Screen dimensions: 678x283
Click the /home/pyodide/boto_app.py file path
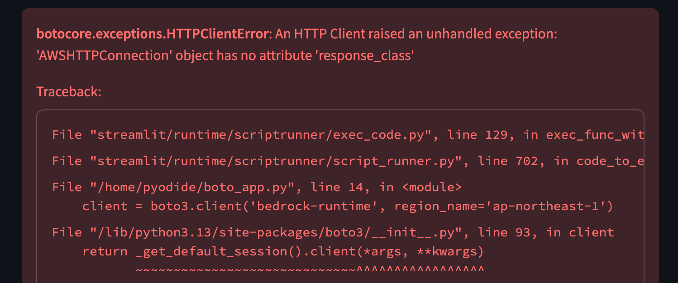pos(226,187)
